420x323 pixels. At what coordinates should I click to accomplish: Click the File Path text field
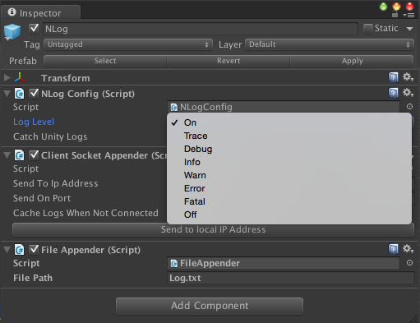coord(291,278)
